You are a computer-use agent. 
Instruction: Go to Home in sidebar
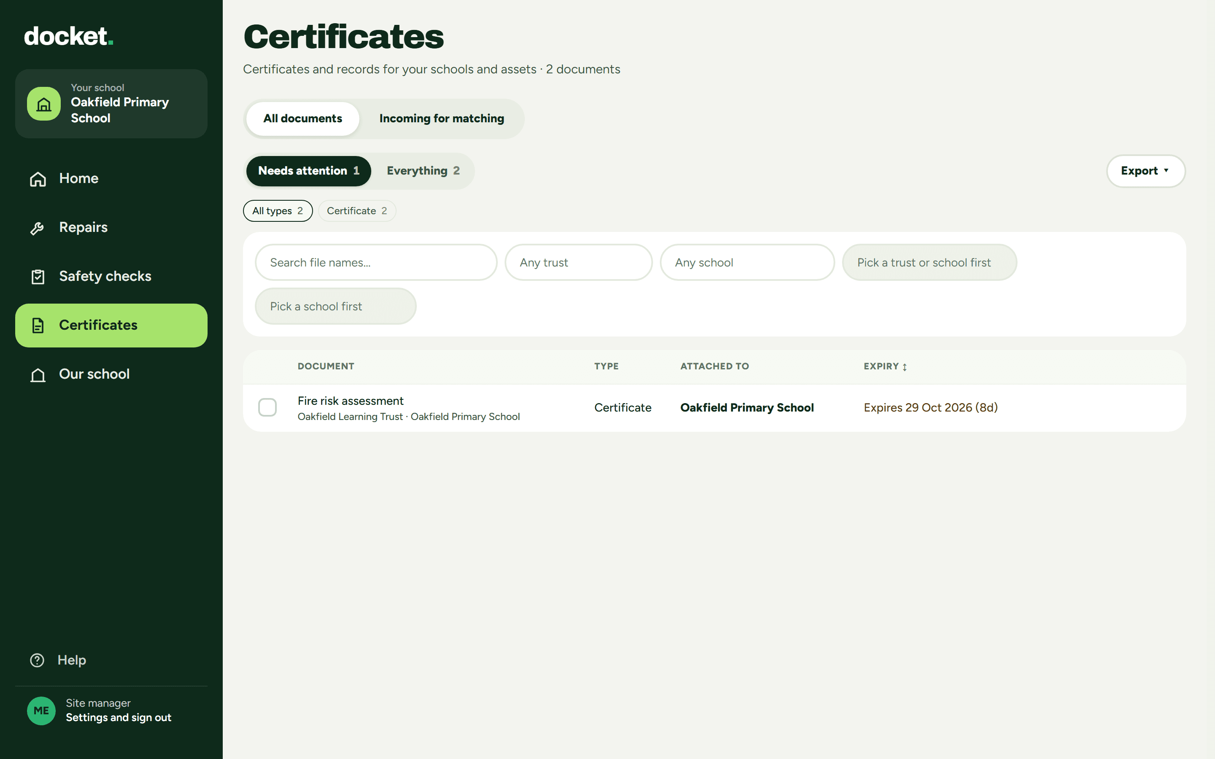111,179
